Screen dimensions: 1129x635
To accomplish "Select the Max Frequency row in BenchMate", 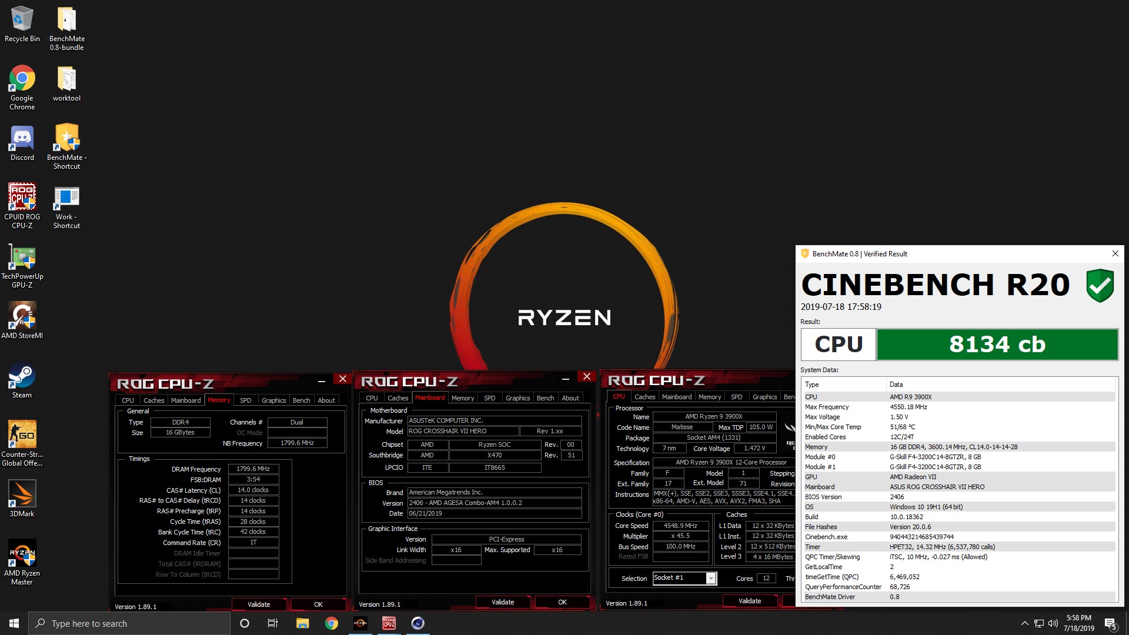I will coord(959,407).
